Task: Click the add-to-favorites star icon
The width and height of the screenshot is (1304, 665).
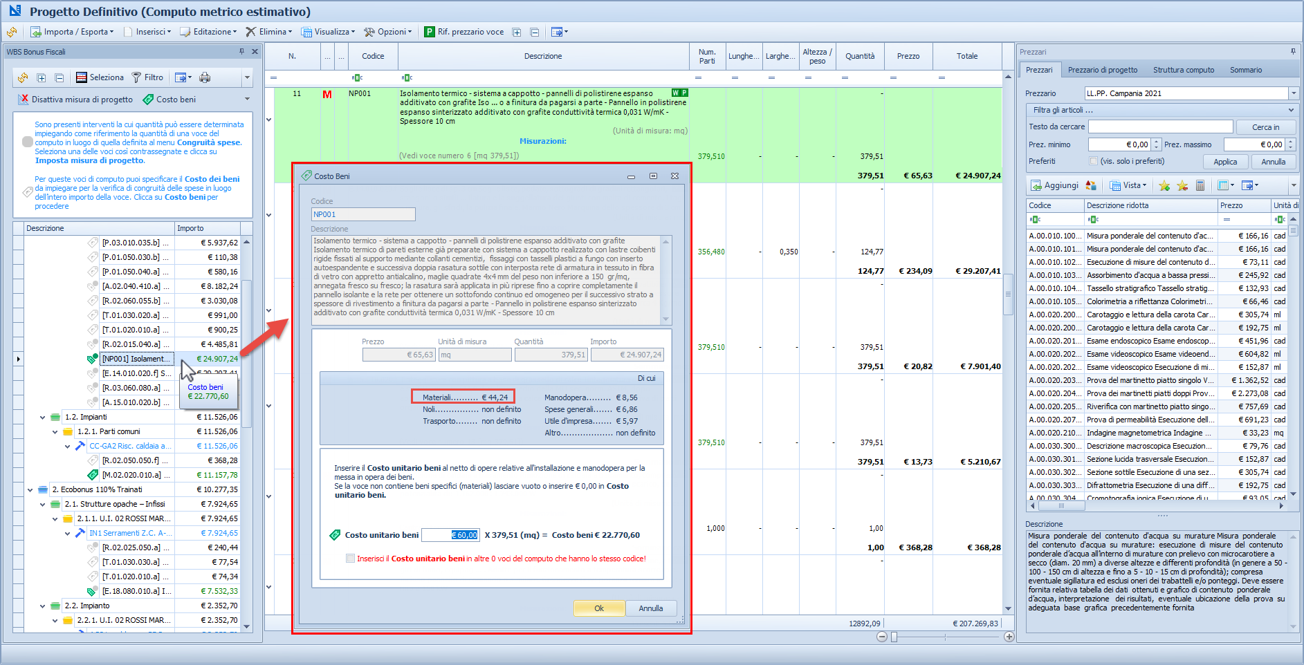Action: click(1164, 185)
